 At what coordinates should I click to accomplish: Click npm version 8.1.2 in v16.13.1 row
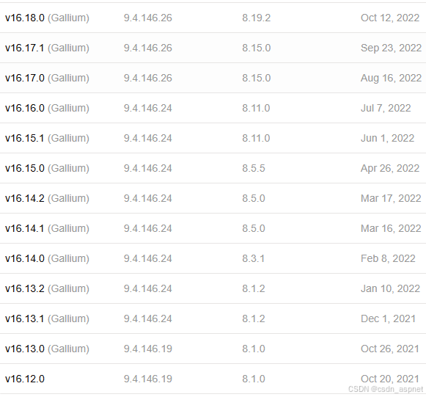point(254,319)
